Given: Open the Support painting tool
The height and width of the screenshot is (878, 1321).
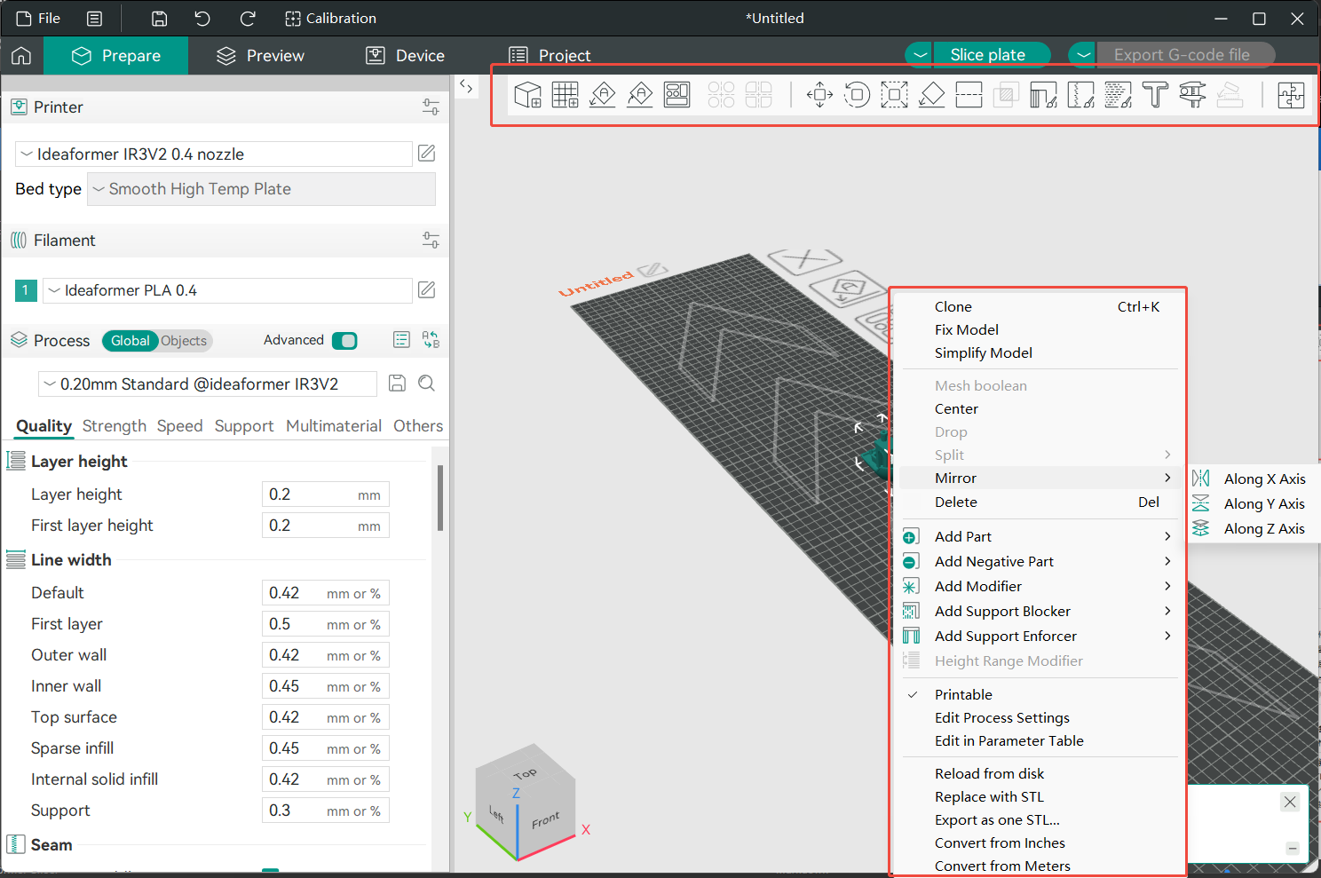Looking at the screenshot, I should click(1043, 94).
